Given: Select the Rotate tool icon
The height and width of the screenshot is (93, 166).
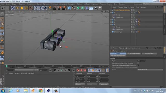Looking at the screenshot, I should click(26, 8).
